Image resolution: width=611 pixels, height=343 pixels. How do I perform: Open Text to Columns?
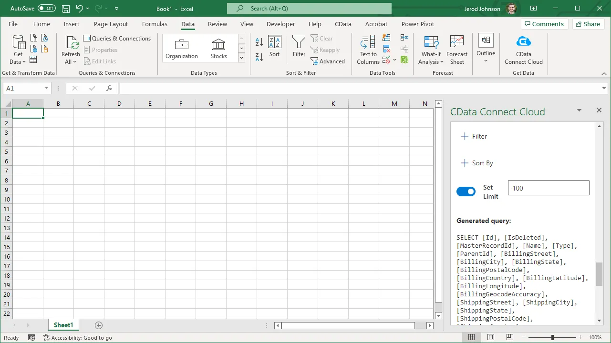(368, 50)
